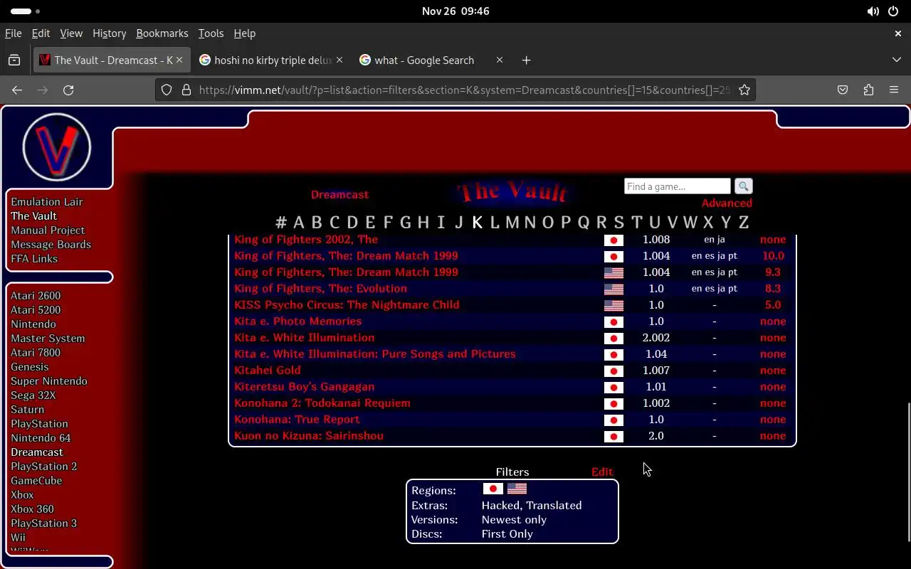The width and height of the screenshot is (911, 569).
Task: Click the Japan flag in the Filters Regions row
Action: [x=493, y=489]
